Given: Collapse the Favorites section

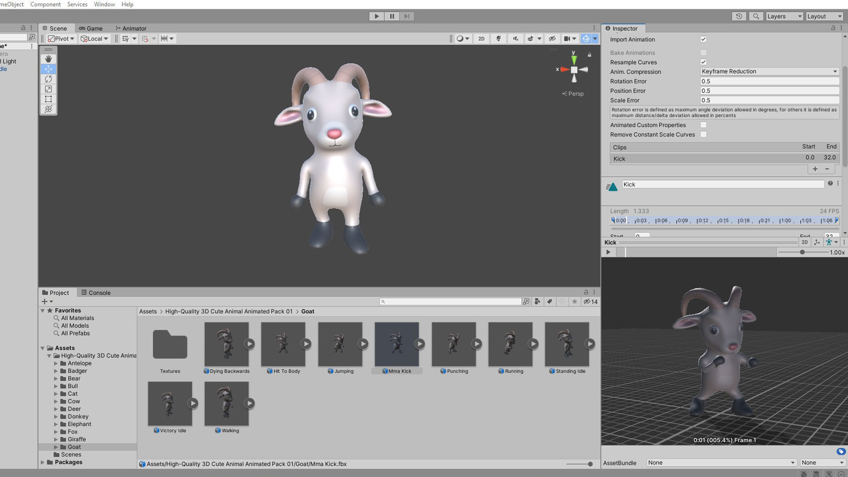Looking at the screenshot, I should point(43,310).
